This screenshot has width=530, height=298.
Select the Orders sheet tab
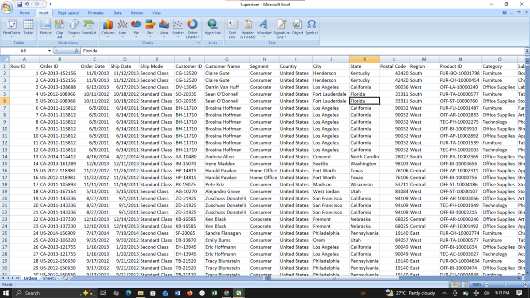pyautogui.click(x=30, y=278)
